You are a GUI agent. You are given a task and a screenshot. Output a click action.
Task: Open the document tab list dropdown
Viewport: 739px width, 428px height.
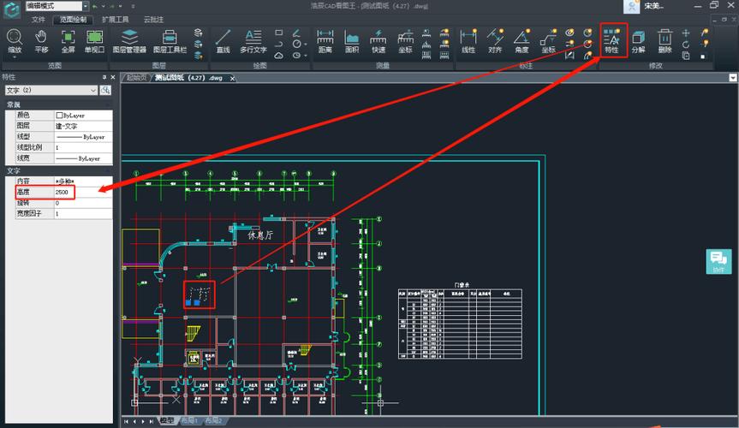coord(733,78)
